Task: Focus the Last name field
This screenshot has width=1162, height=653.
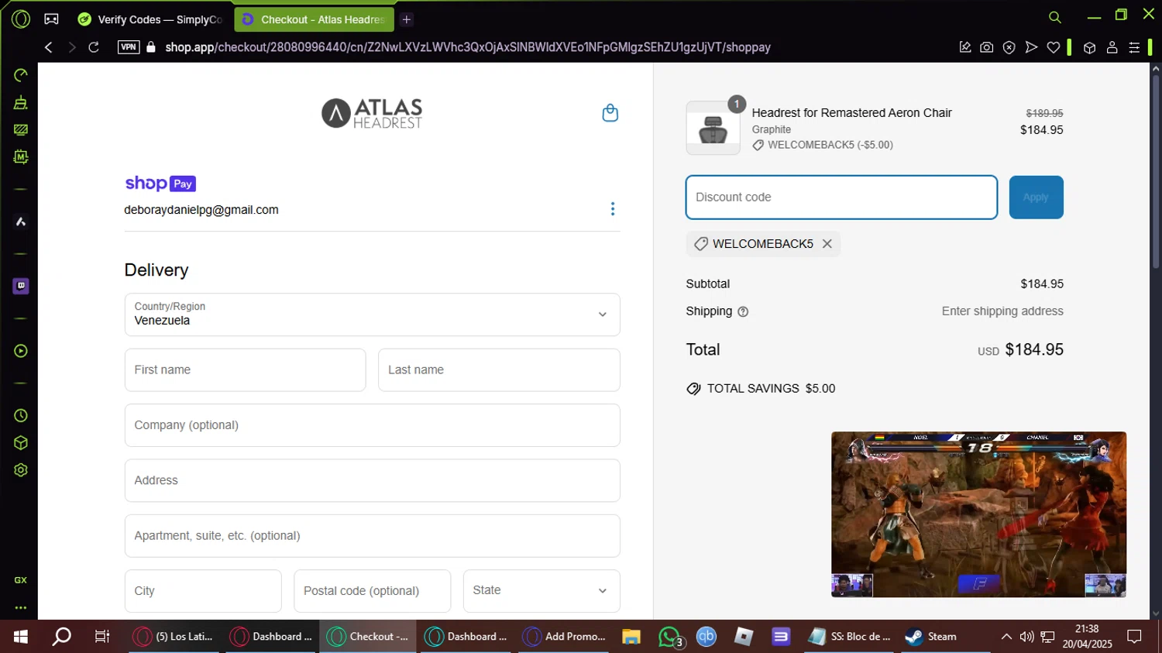Action: pos(499,369)
